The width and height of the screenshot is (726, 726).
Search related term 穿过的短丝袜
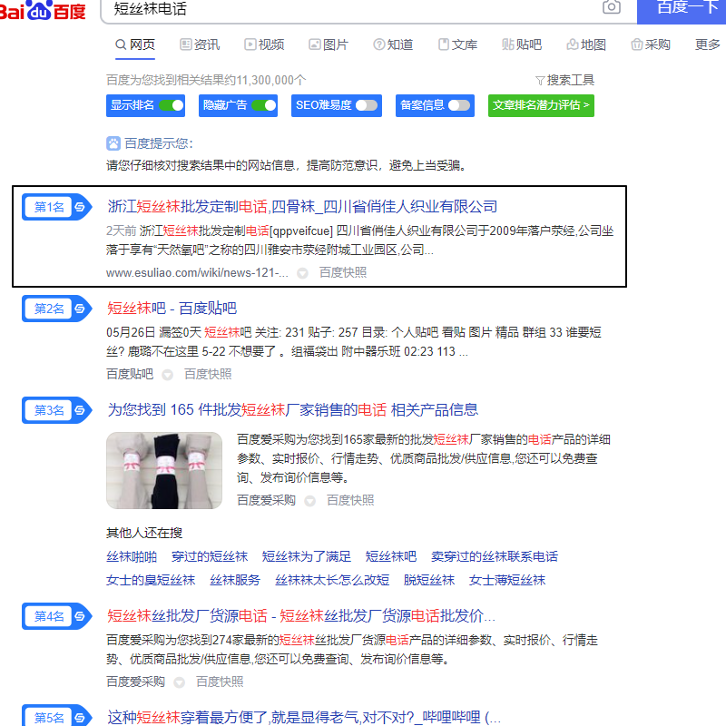(x=210, y=556)
